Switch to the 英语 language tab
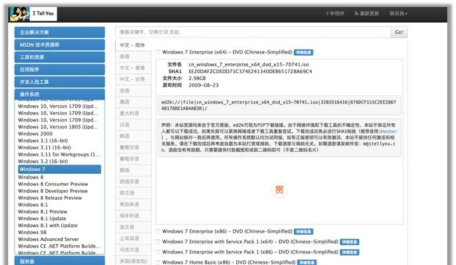Viewport: 456px width, 265px height. click(133, 57)
